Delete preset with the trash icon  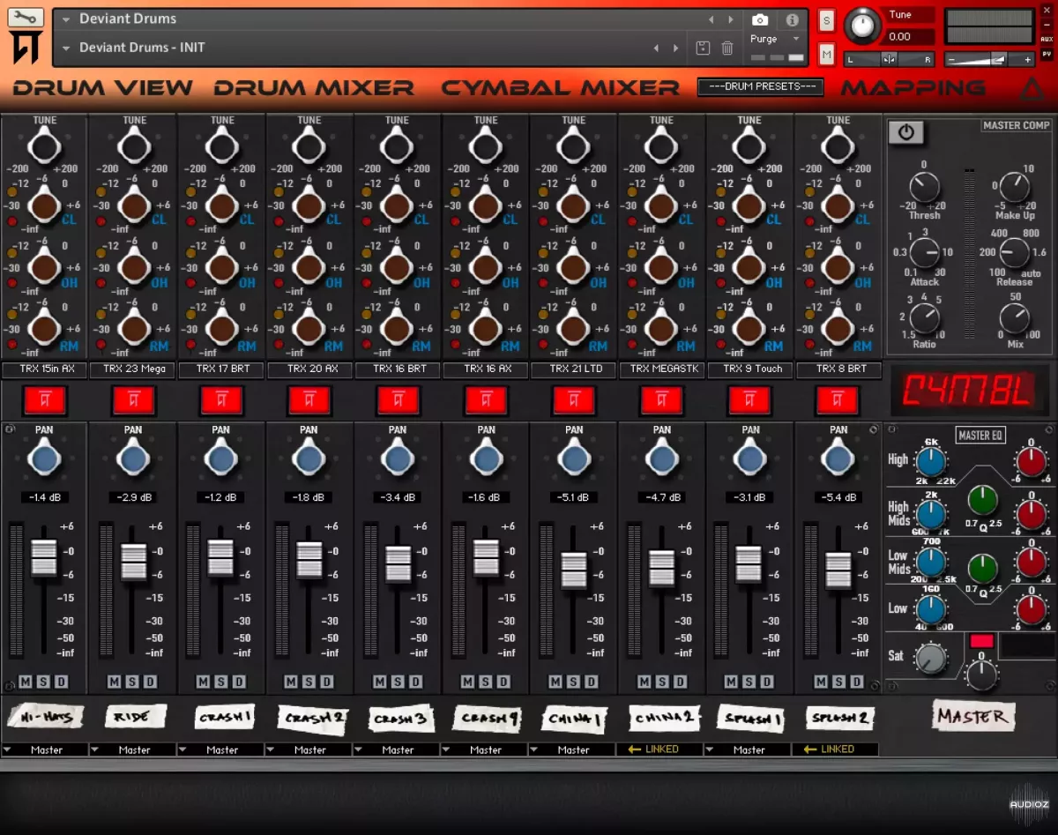click(727, 48)
